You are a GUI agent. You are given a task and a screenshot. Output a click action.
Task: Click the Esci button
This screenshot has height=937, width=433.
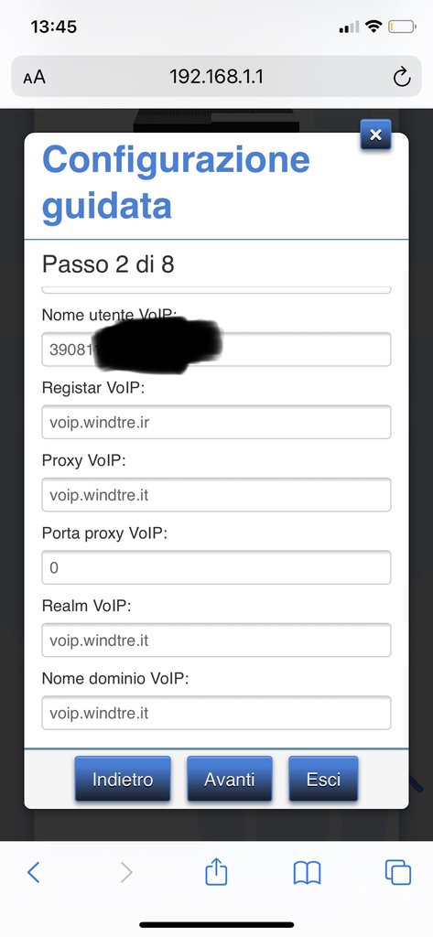tap(323, 779)
